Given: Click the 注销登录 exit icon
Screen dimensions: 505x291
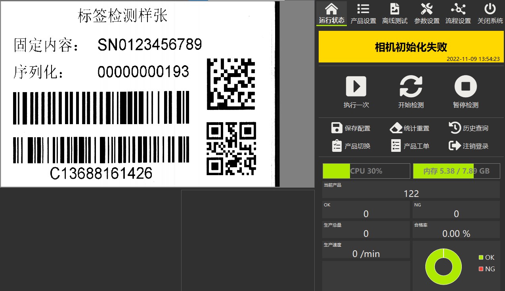Looking at the screenshot, I should click(454, 145).
